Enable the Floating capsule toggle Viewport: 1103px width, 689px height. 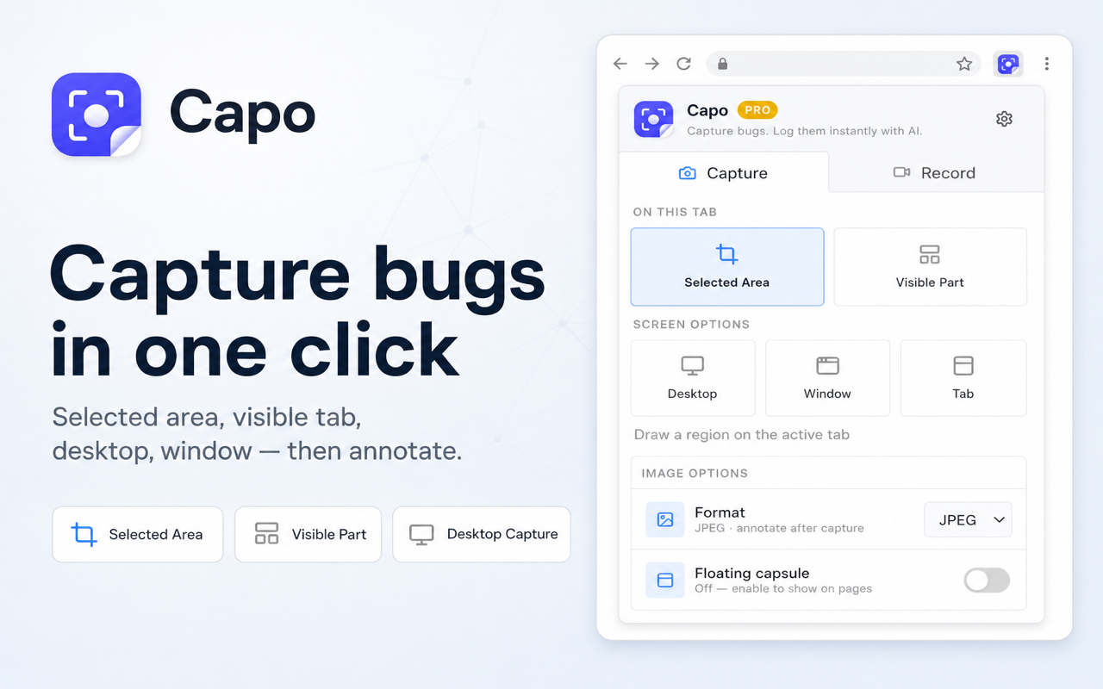point(987,580)
